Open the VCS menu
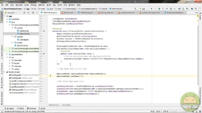 (x=65, y=5)
